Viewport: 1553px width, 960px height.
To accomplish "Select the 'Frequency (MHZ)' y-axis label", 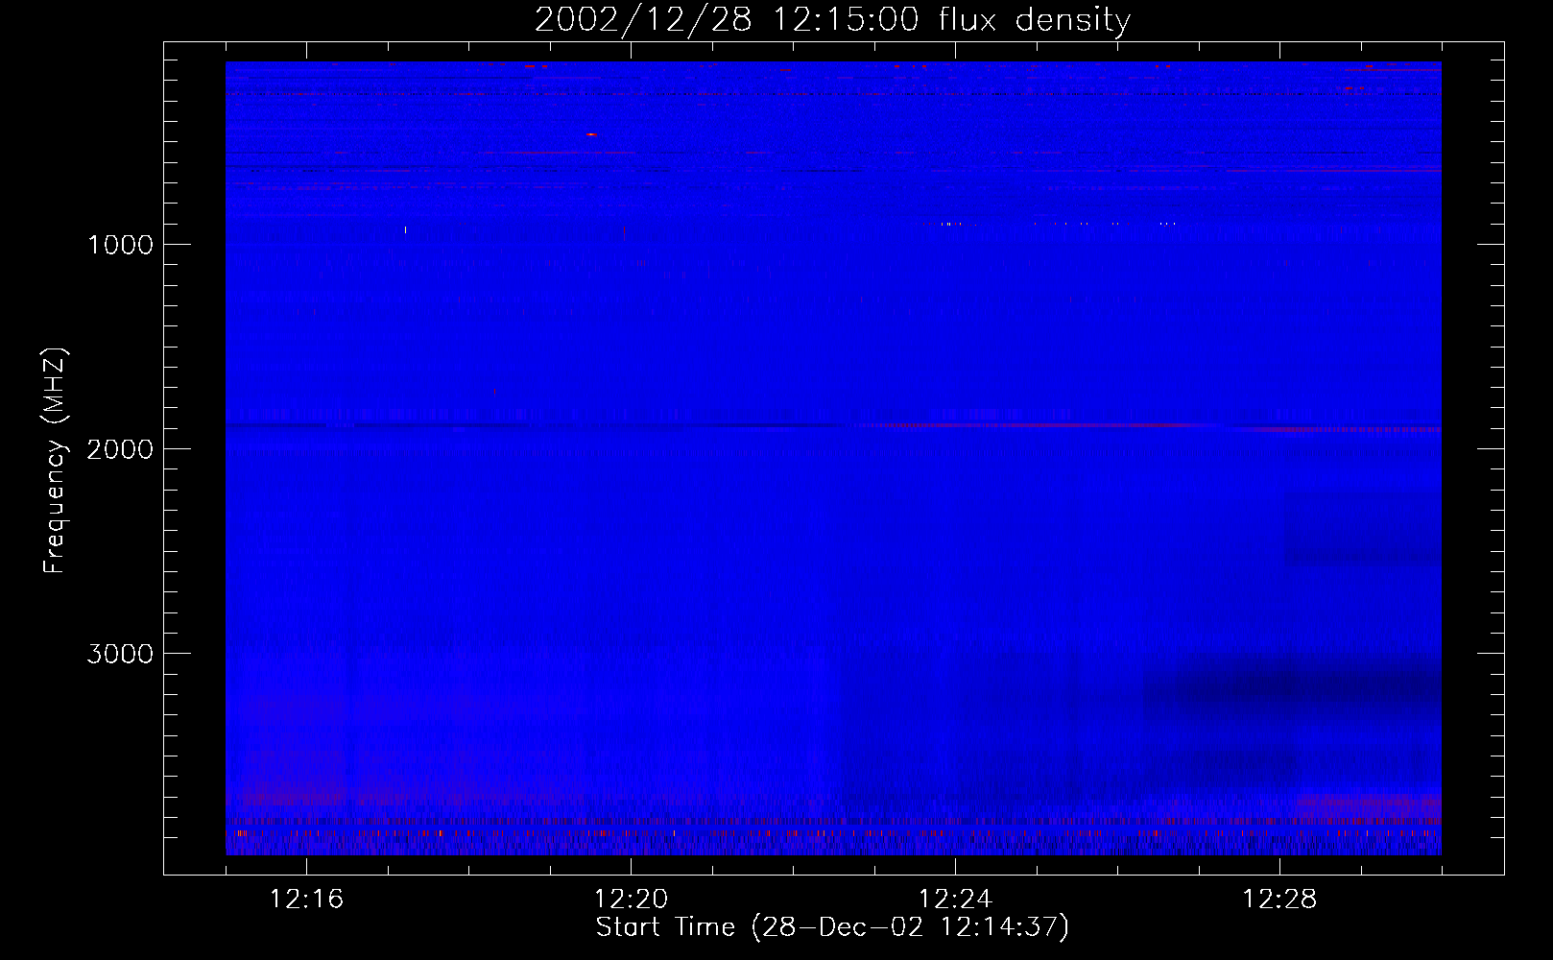I will [55, 461].
